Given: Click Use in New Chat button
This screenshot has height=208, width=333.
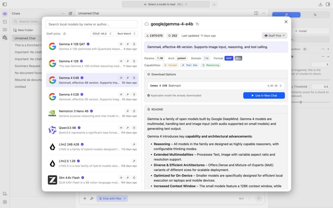Looking at the screenshot, I should click(264, 96).
